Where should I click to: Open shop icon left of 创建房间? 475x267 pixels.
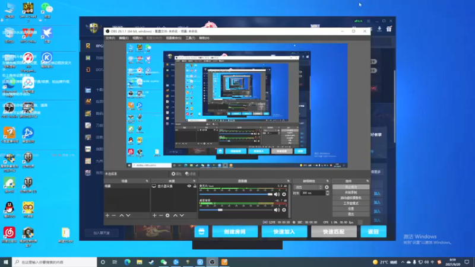tap(201, 231)
